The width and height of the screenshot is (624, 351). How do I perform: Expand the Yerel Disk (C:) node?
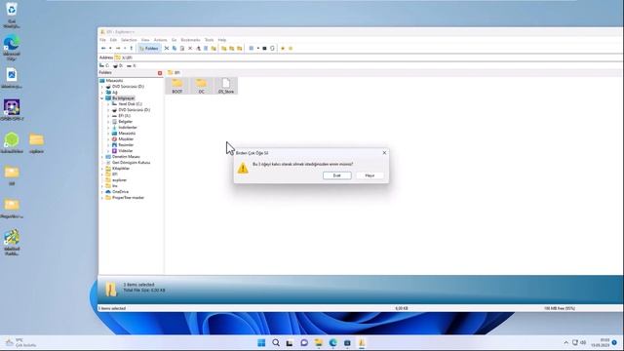[108, 104]
